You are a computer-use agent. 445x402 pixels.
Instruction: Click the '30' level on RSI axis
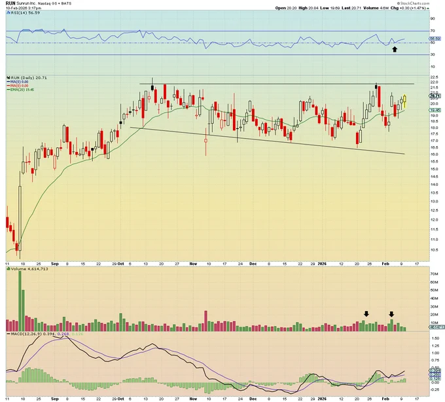(433, 54)
